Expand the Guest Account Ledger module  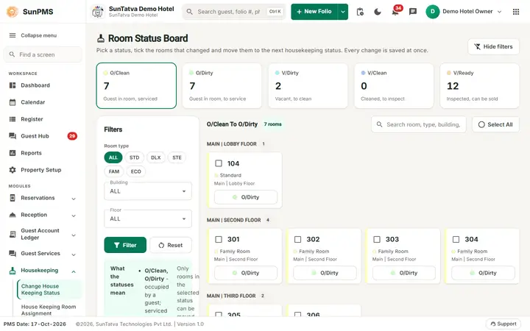74,235
